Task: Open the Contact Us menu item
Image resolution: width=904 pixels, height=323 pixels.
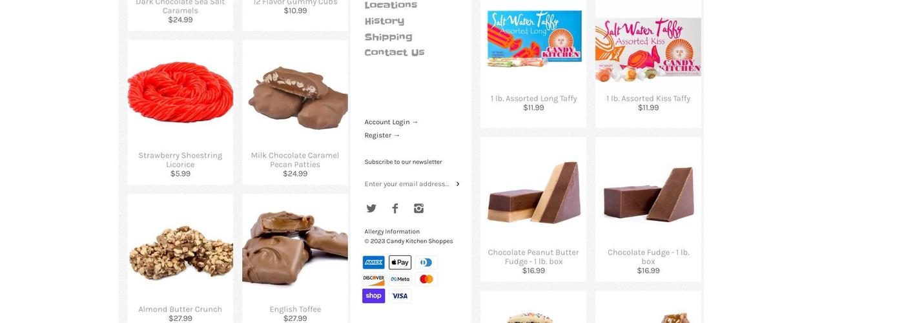Action: [x=394, y=52]
